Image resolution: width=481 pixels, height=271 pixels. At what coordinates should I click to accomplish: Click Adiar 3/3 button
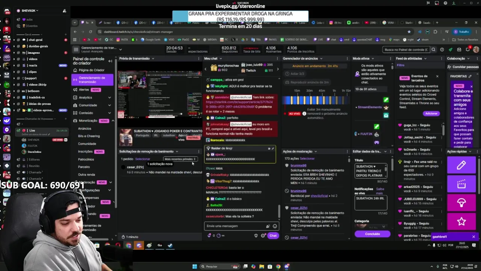295,74
